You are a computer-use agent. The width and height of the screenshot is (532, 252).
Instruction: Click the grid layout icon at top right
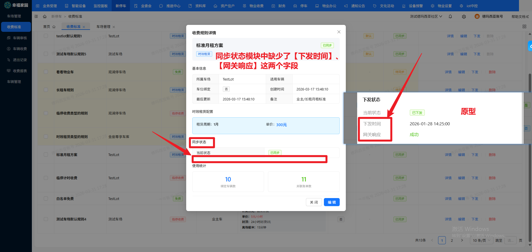tap(524, 27)
